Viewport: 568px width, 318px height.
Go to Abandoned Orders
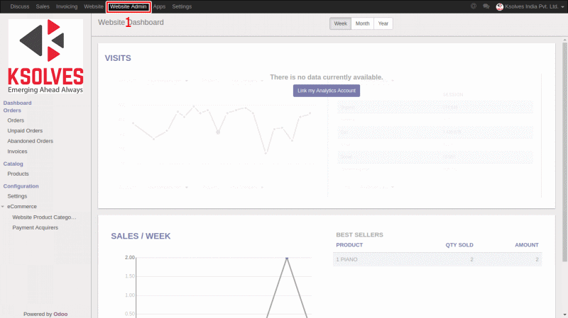tap(30, 141)
